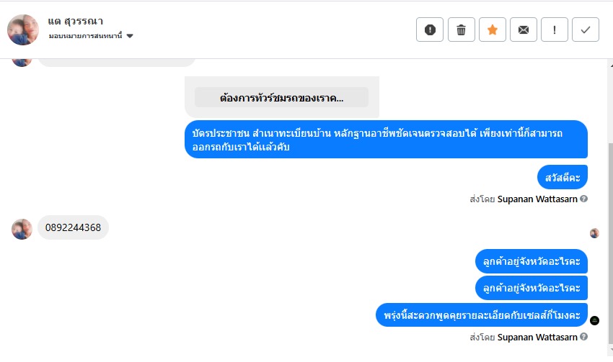Click help icon beside last Supanan Wattasarn
This screenshot has height=362, width=613.
(584, 337)
